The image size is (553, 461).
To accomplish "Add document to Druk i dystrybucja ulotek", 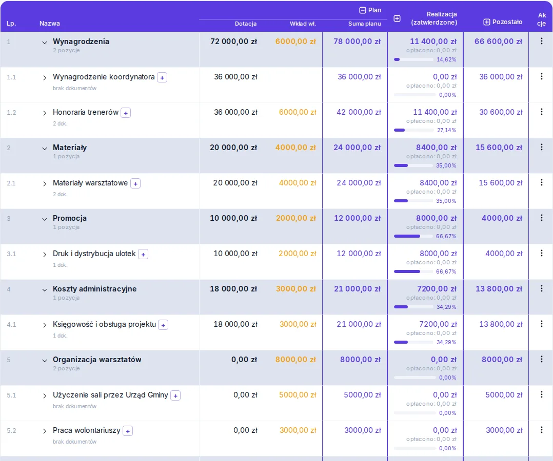I will (x=143, y=254).
